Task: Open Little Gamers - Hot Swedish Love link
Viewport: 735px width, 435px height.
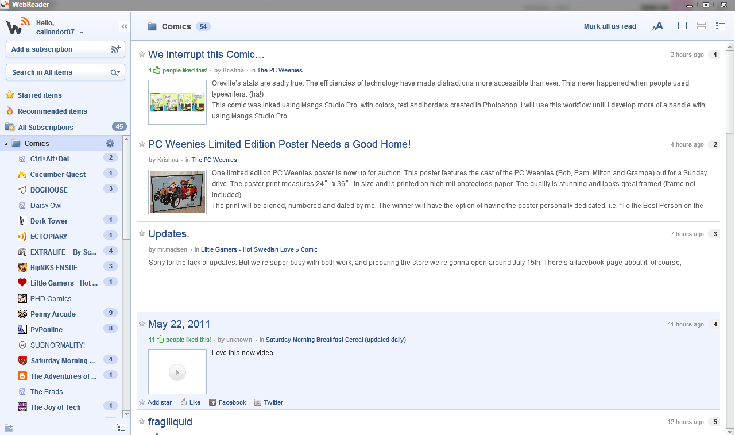Action: [259, 249]
